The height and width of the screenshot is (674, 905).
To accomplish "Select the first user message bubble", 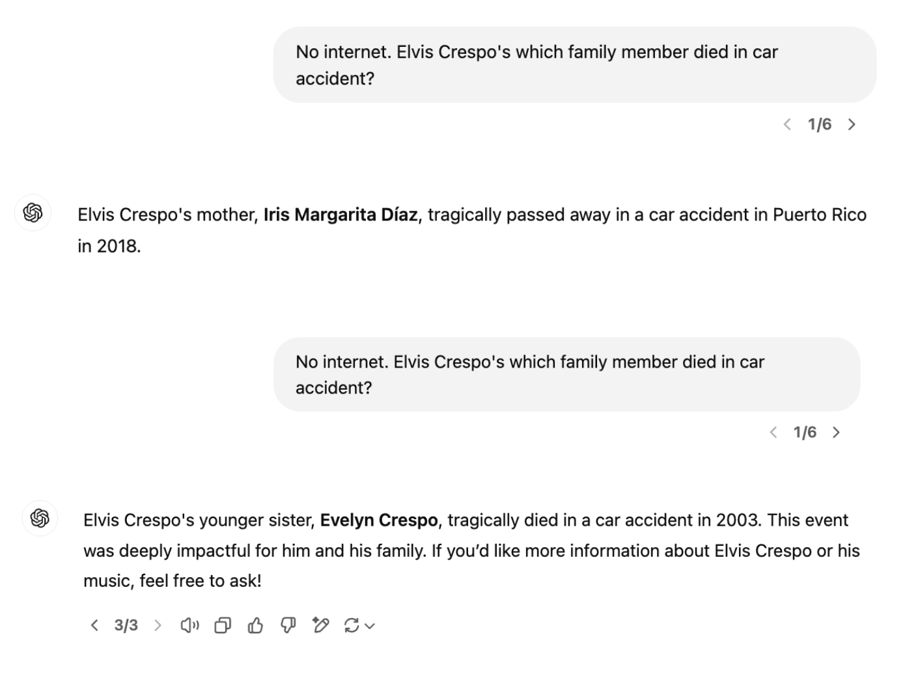I will [x=574, y=65].
